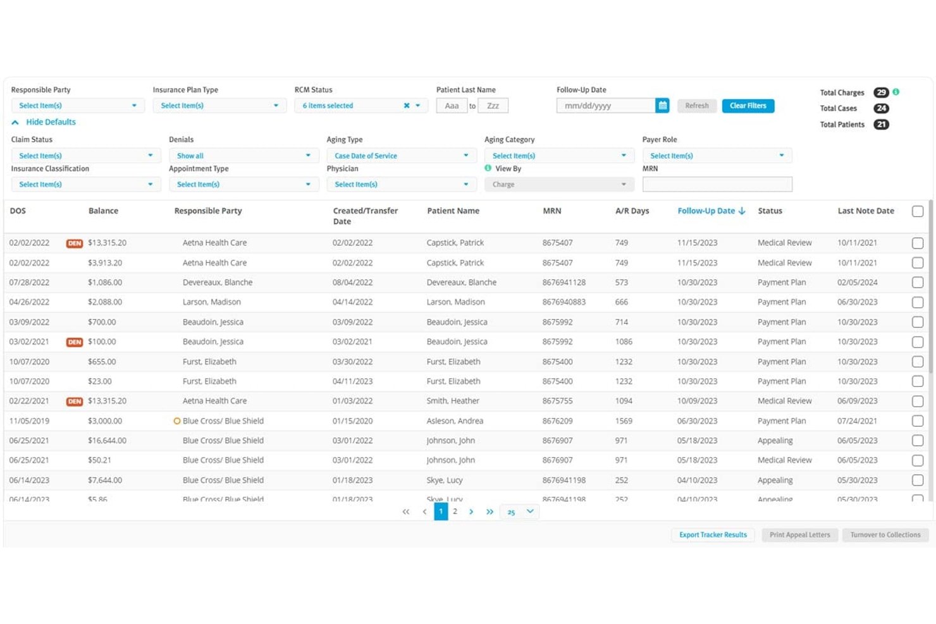Open the Responsible Party dropdown
Image resolution: width=936 pixels, height=624 pixels.
78,106
